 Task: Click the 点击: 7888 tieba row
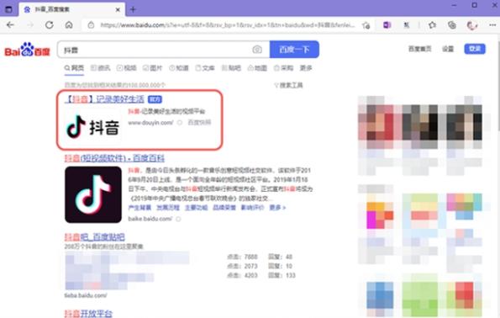click(x=242, y=257)
